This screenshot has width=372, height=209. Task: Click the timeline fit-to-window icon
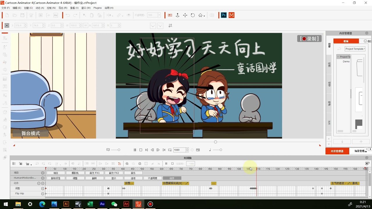coord(21,164)
